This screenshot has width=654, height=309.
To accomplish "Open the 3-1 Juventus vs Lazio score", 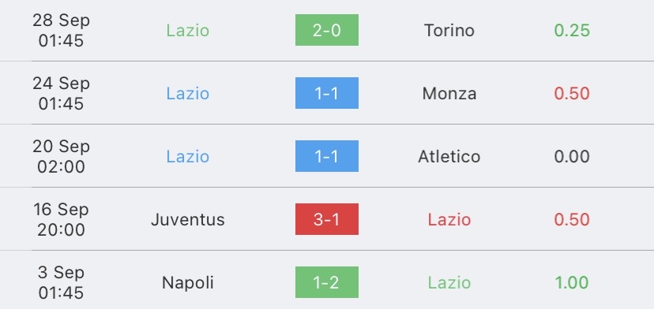I will coord(326,219).
